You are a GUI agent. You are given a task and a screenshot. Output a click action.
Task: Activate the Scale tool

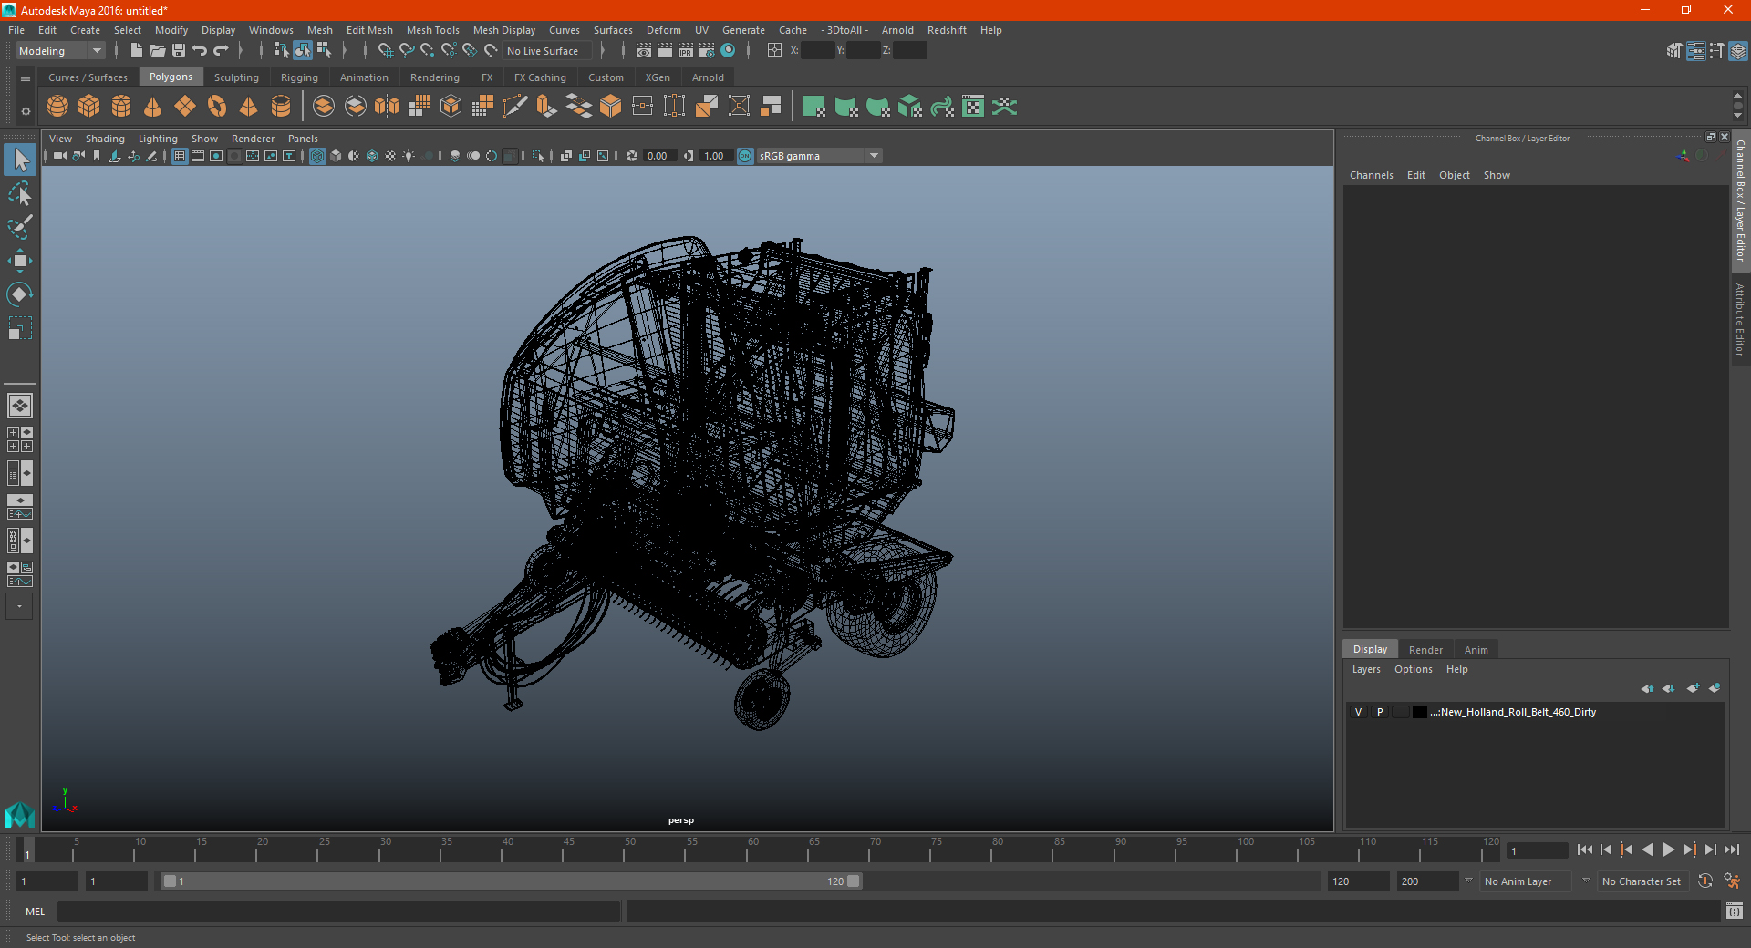tap(19, 327)
